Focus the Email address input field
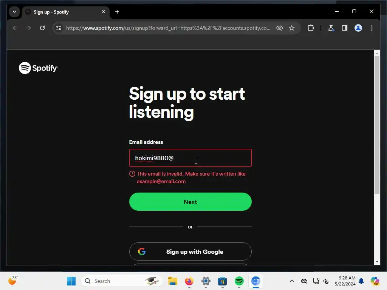The image size is (387, 290). [x=190, y=158]
